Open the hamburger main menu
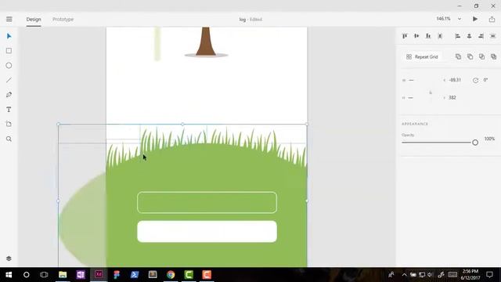Image resolution: width=501 pixels, height=282 pixels. click(x=9, y=19)
